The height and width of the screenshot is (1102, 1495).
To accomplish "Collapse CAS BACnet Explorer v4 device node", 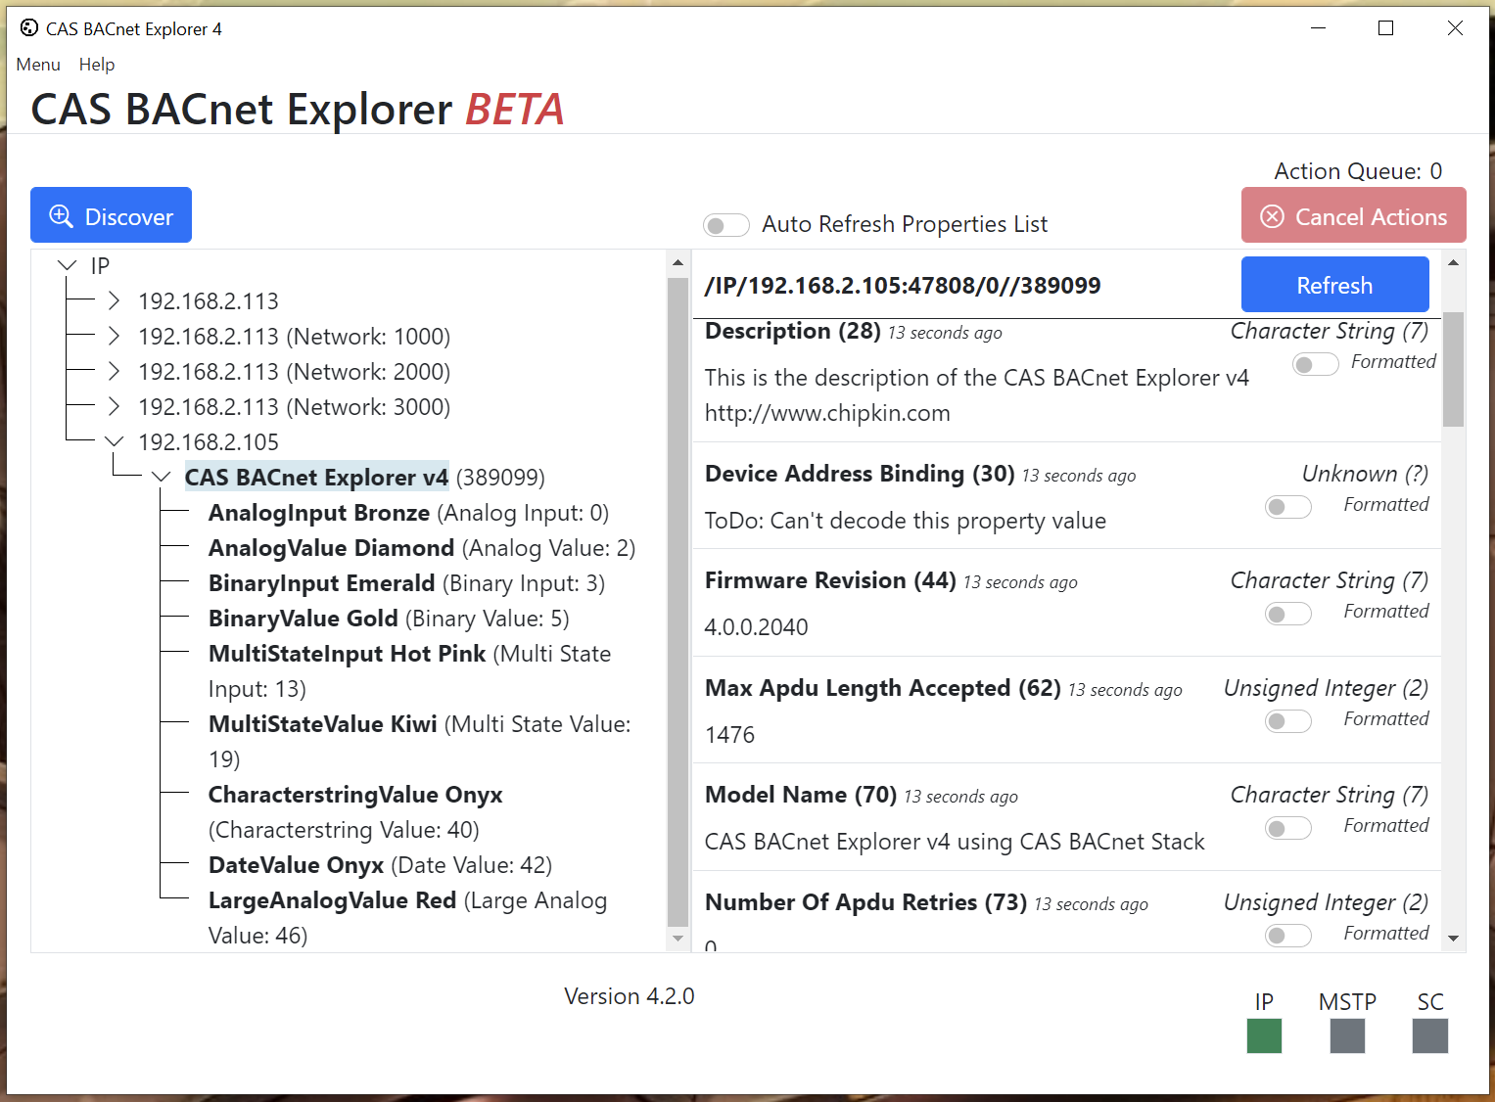I will (x=161, y=477).
